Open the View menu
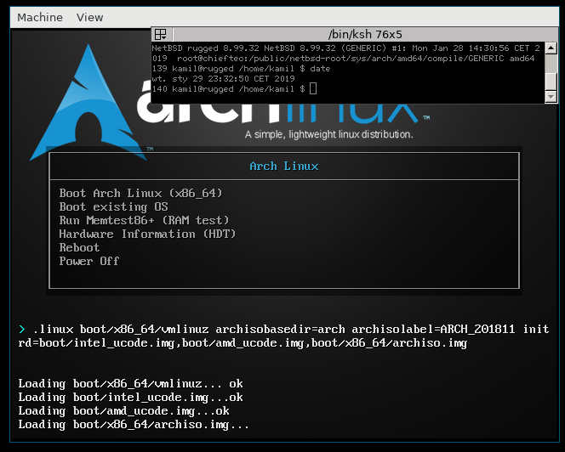This screenshot has width=565, height=452. coord(89,17)
